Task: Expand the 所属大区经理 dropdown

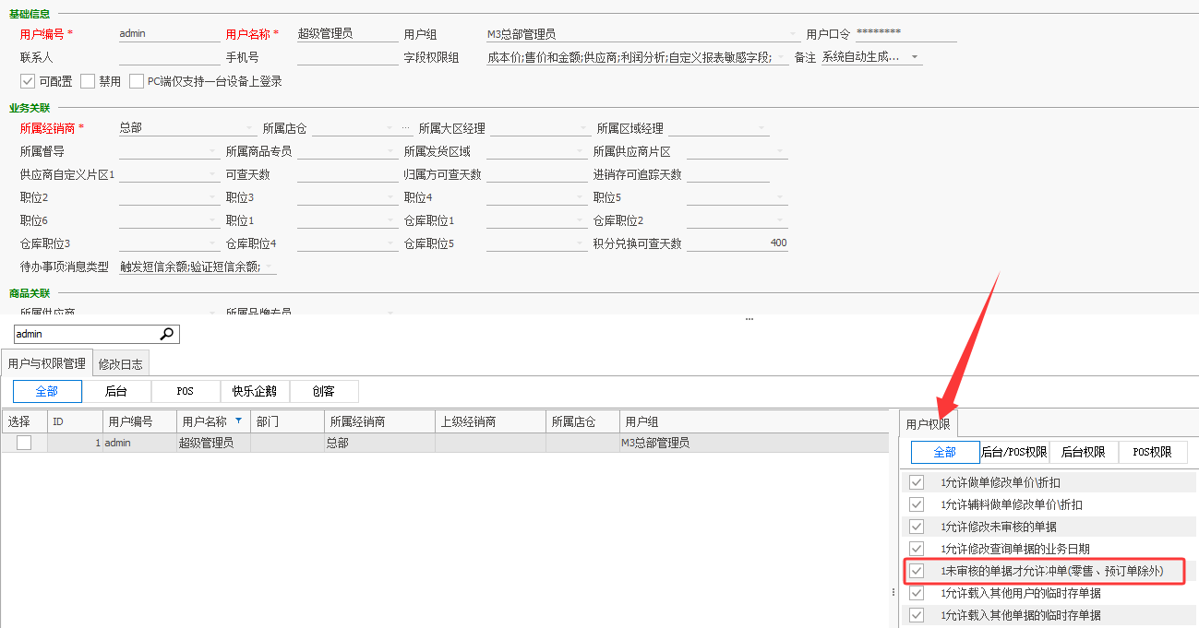Action: click(583, 128)
